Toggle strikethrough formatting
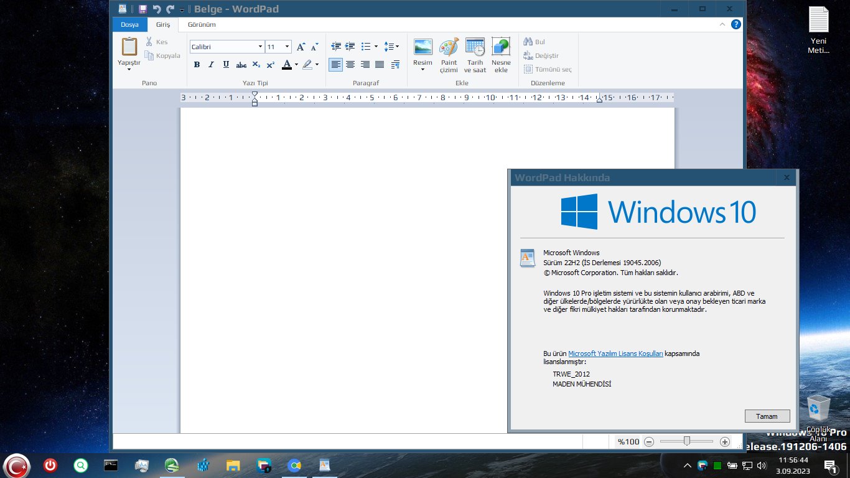 coord(241,65)
